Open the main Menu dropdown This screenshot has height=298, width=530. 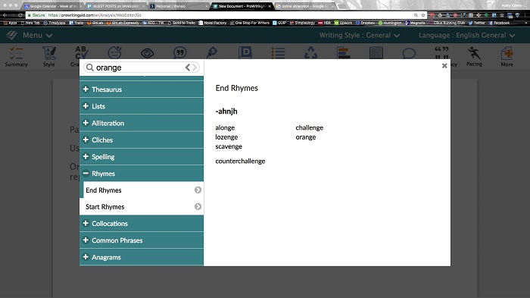click(30, 35)
